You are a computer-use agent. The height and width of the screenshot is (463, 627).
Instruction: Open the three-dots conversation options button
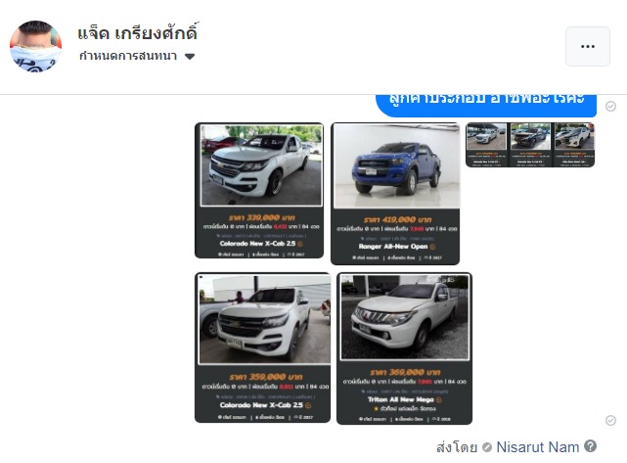(588, 46)
